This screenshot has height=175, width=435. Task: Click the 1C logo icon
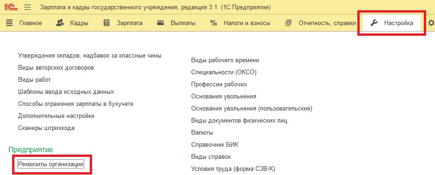click(11, 7)
